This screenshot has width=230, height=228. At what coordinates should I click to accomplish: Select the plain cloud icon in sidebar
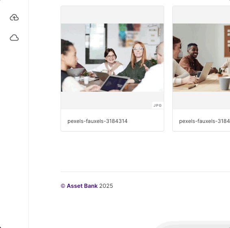(x=14, y=38)
